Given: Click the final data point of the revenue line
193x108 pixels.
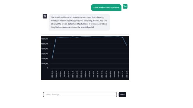Looking at the screenshot, I should tap(127, 46).
